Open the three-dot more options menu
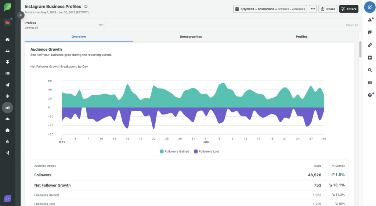Image resolution: width=376 pixels, height=206 pixels. 313,9
